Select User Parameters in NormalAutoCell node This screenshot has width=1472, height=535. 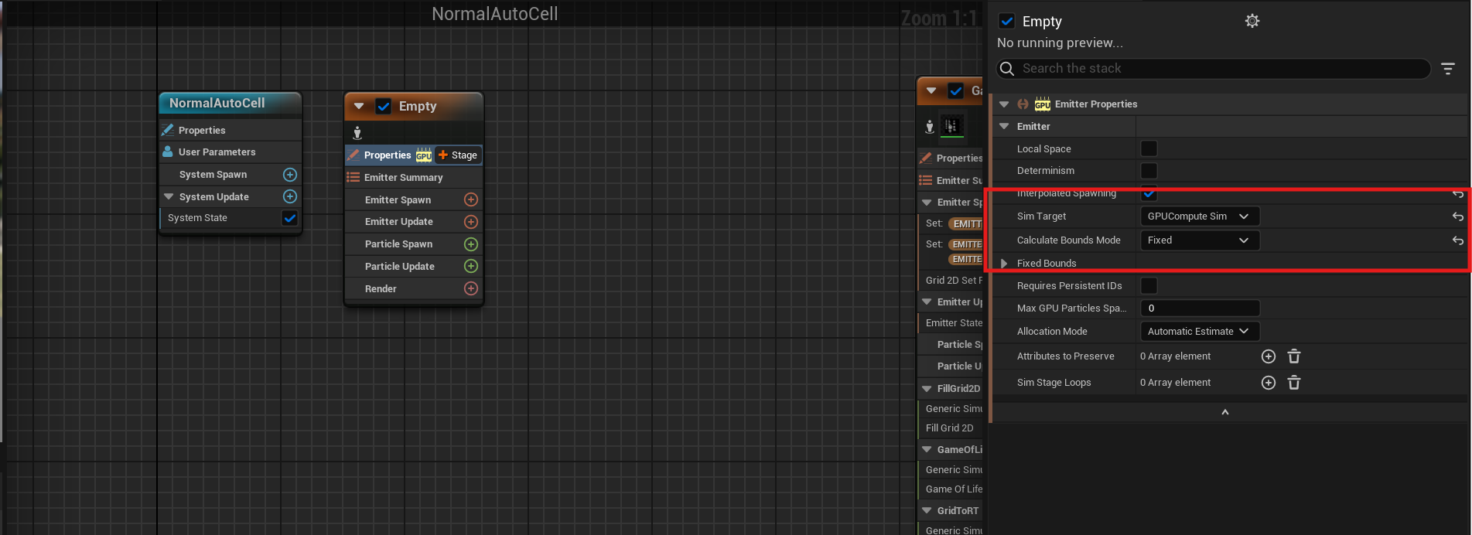pos(231,152)
